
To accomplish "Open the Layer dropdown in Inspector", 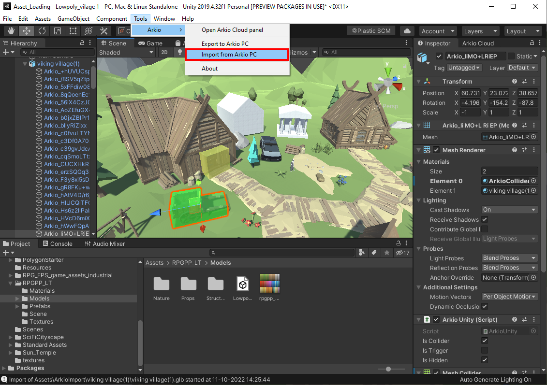I will click(x=522, y=68).
